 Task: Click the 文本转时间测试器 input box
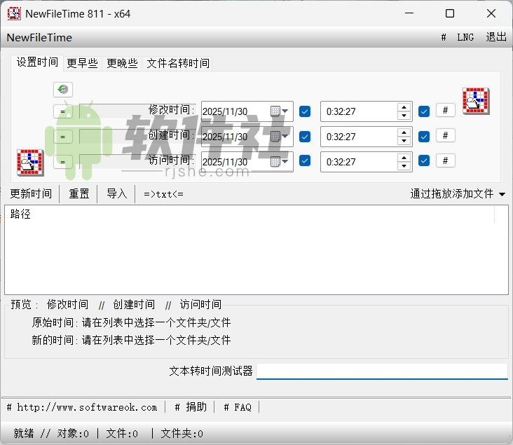(382, 371)
